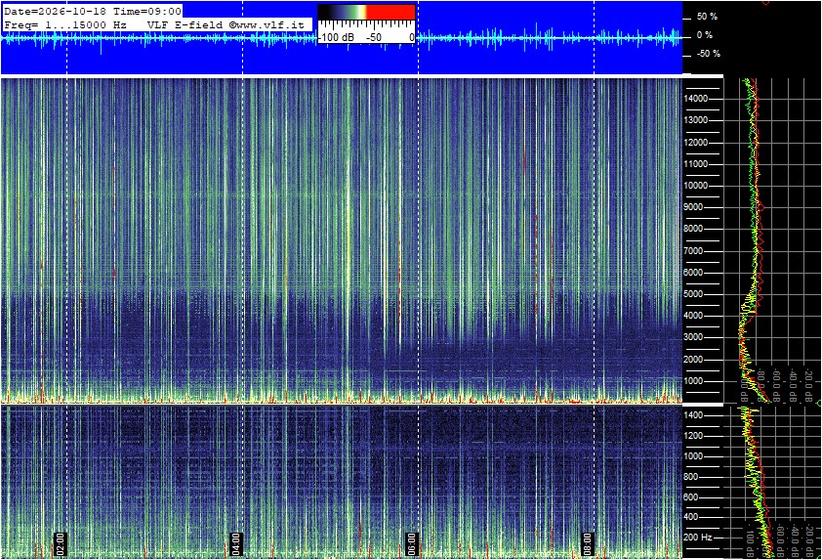The height and width of the screenshot is (560, 822).
Task: Click the Date=2026-10-18 header text
Action: 55,11
